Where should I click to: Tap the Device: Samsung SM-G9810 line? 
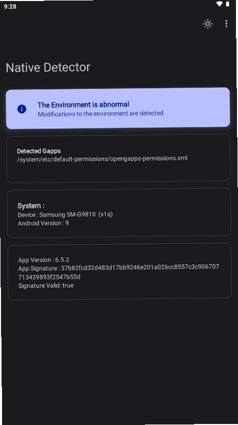click(65, 215)
